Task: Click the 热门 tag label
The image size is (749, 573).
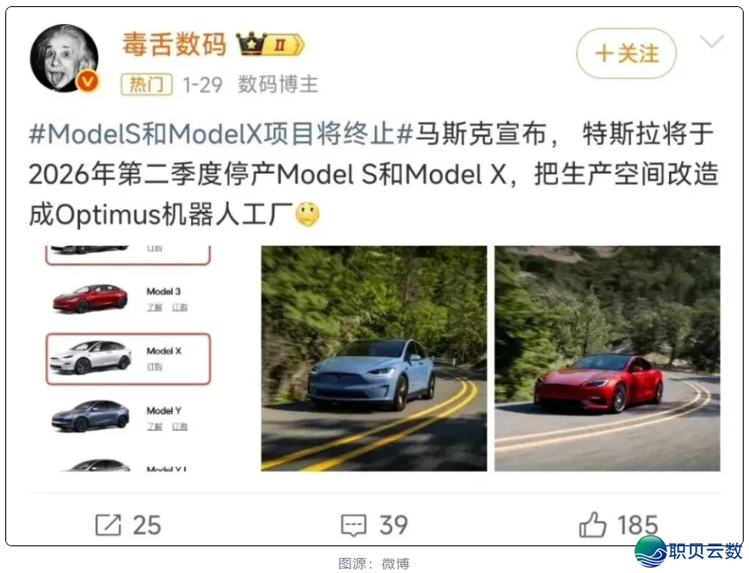Action: 147,85
